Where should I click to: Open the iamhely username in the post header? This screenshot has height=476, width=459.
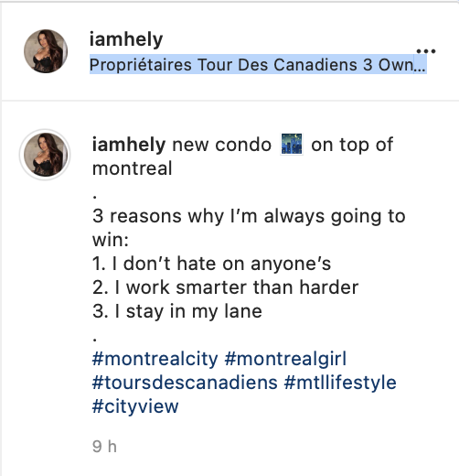coord(126,39)
